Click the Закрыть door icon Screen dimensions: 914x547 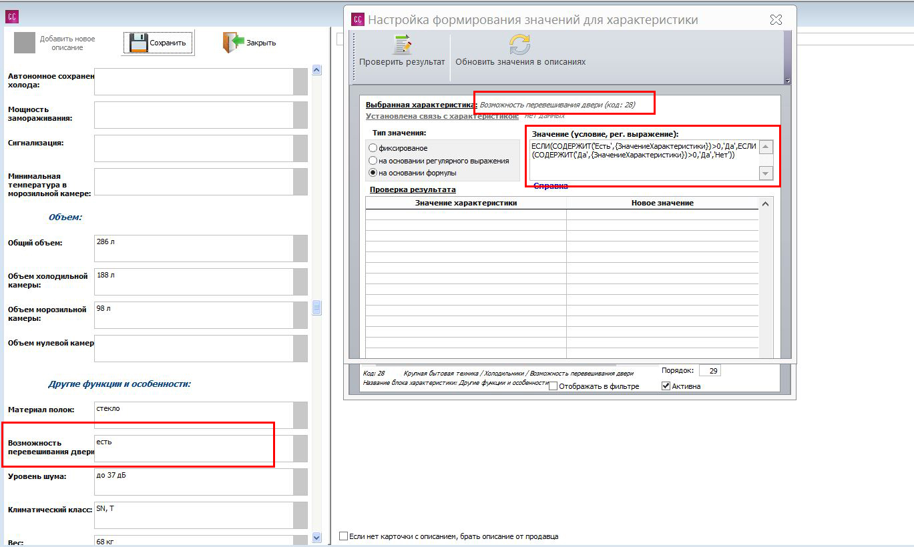coord(234,43)
